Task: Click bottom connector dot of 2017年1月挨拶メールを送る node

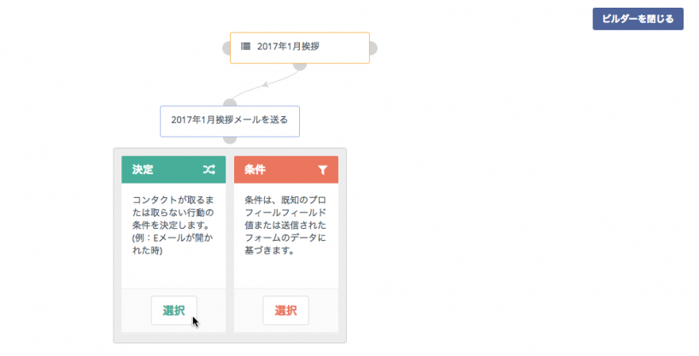Action: [229, 139]
